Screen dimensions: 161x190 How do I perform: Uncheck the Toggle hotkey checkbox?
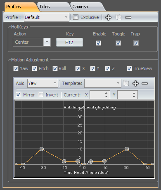tap(118, 43)
